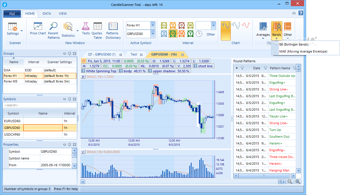Open the Symbols panel options arrow

(x=65, y=99)
